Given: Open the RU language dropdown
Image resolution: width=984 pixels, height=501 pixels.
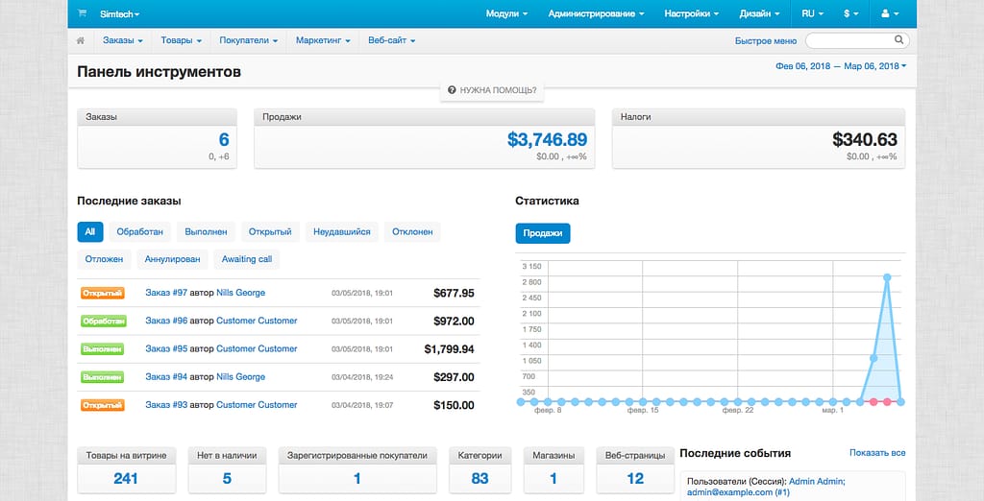Looking at the screenshot, I should pos(812,14).
